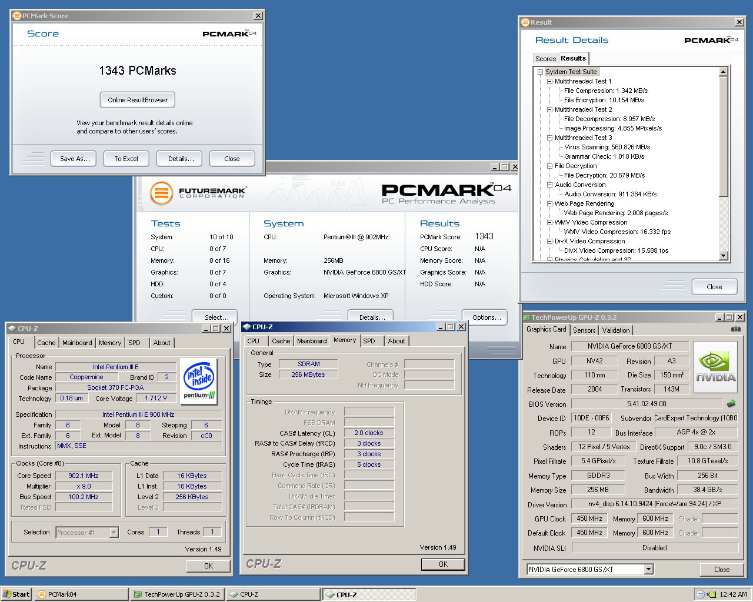753x602 pixels.
Task: Click the taskbar notification area smiley icon
Action: point(701,594)
